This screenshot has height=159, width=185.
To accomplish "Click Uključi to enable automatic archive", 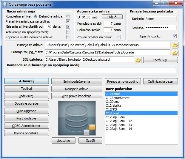I will [x=115, y=17].
